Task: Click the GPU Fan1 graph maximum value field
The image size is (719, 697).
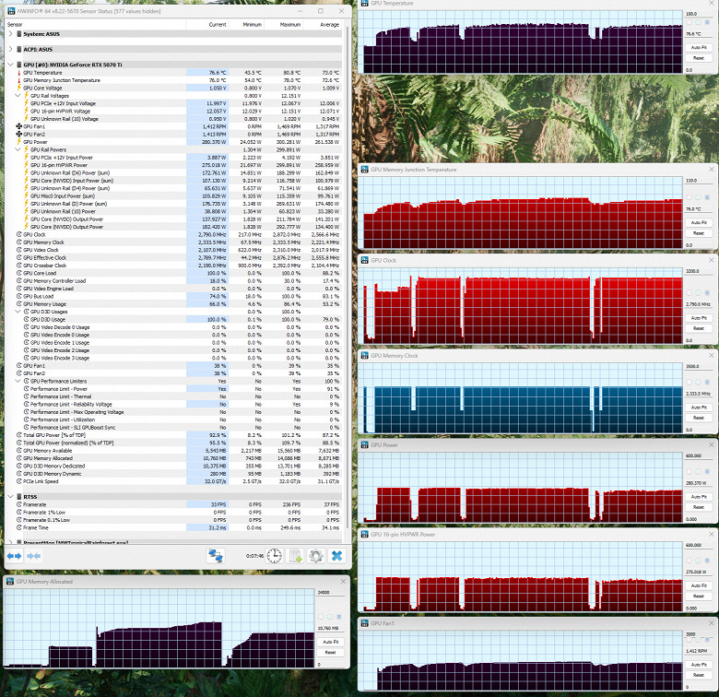Action: point(699,633)
